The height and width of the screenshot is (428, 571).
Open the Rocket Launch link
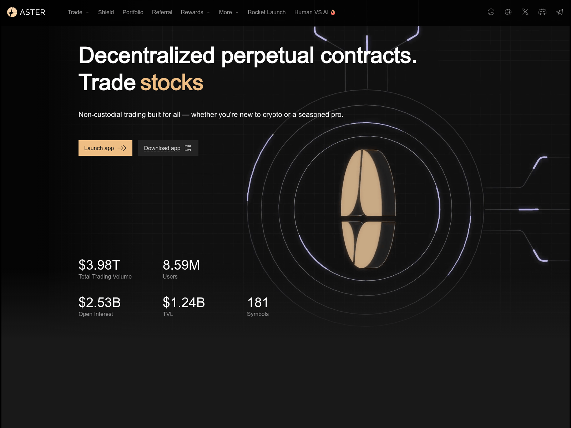[267, 12]
